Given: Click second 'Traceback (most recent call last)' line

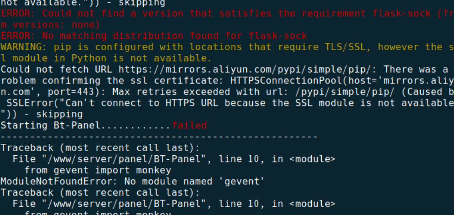Looking at the screenshot, I should [100, 193].
